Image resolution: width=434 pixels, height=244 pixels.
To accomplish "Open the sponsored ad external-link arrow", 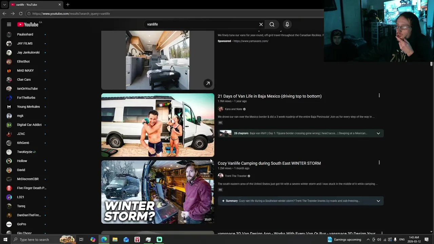I will coord(208,83).
